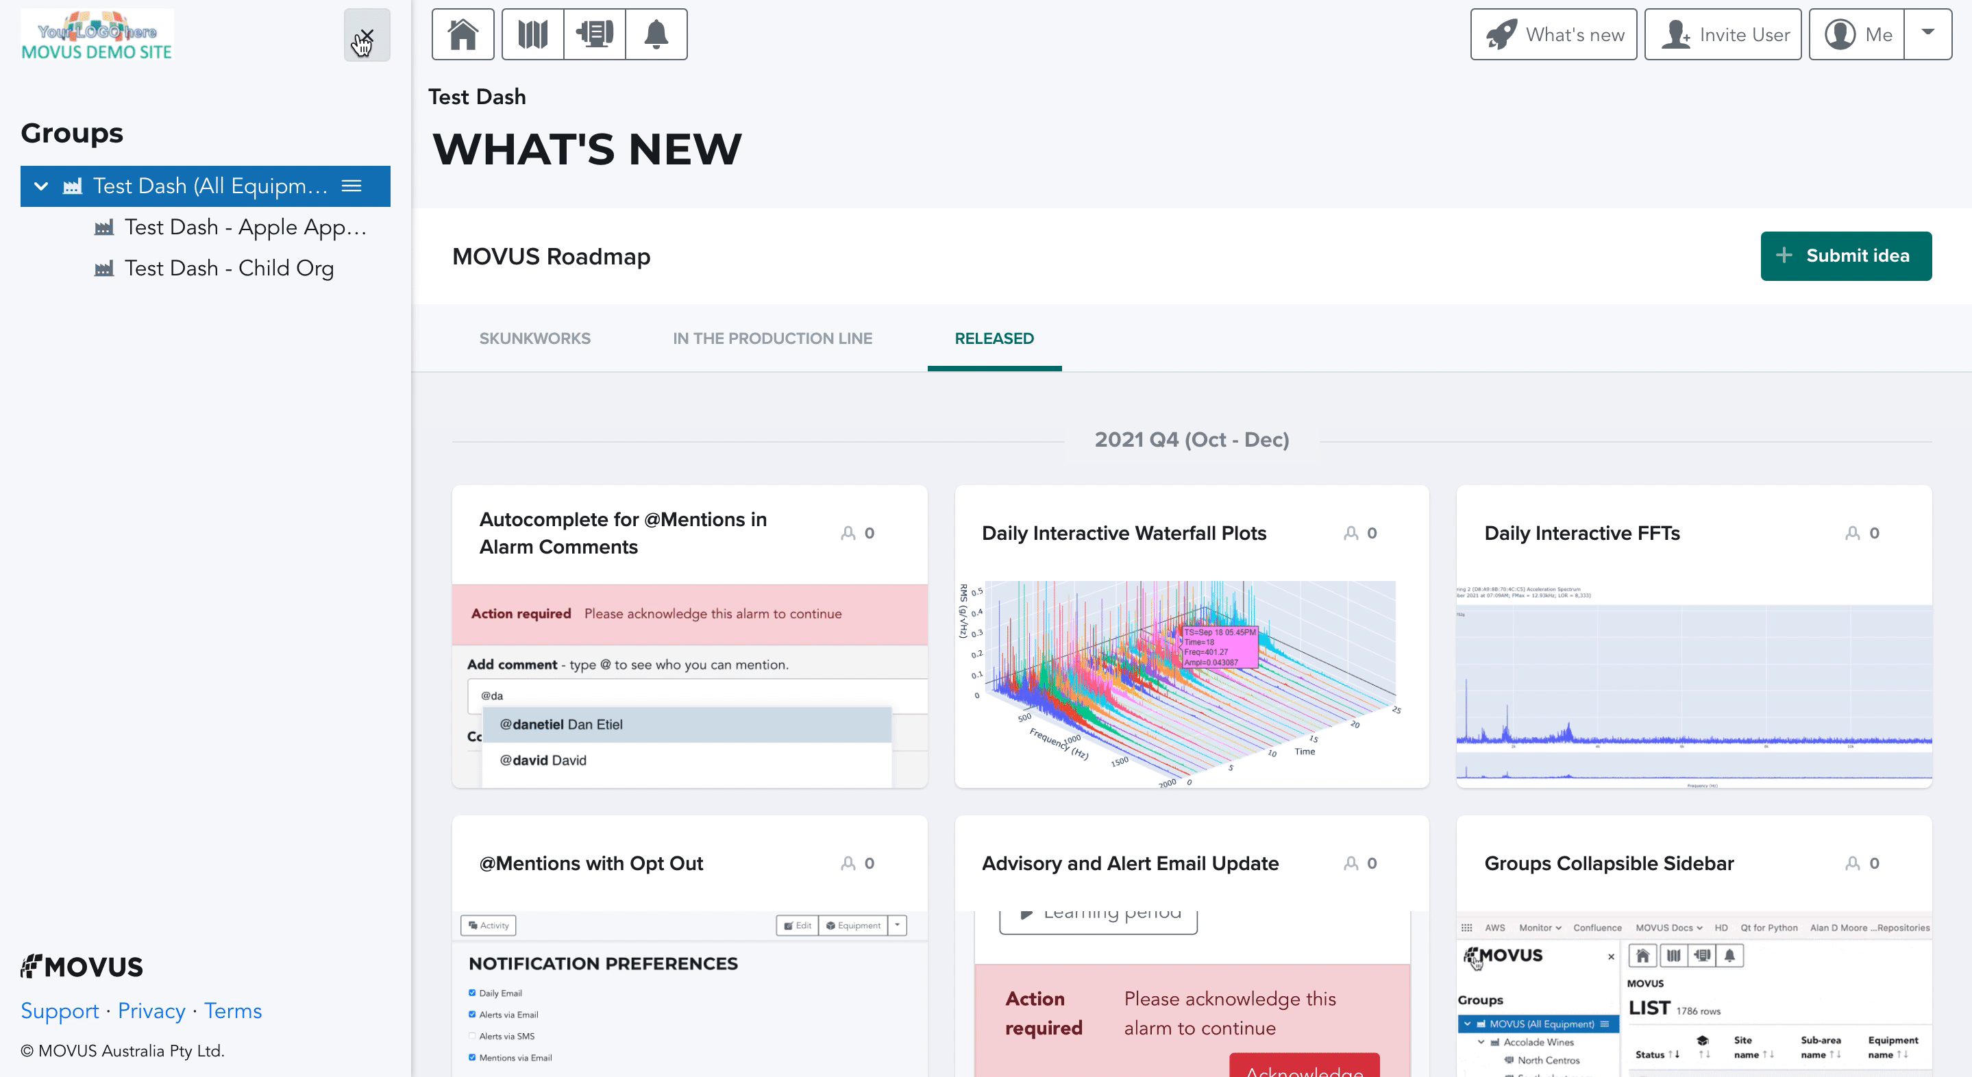
Task: Switch to the SKUNKWORKS tab
Action: (x=534, y=338)
